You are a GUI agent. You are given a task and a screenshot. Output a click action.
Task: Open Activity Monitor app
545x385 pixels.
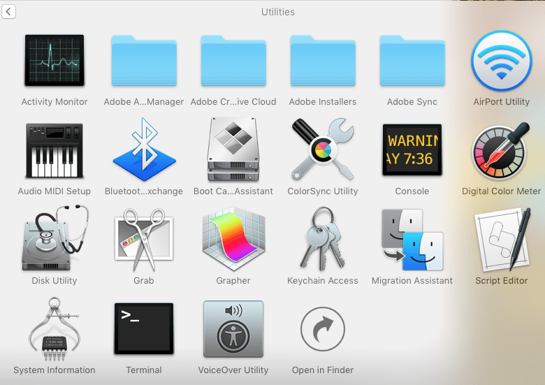[54, 61]
